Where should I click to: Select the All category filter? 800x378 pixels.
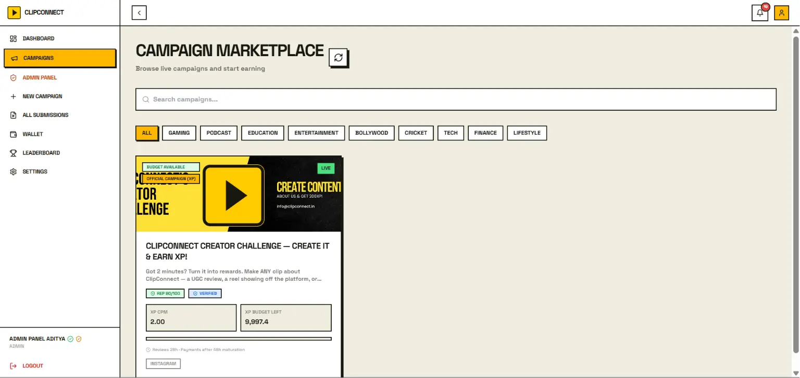click(147, 133)
